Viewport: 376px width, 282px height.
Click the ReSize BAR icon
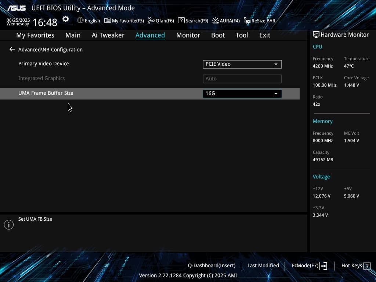247,21
